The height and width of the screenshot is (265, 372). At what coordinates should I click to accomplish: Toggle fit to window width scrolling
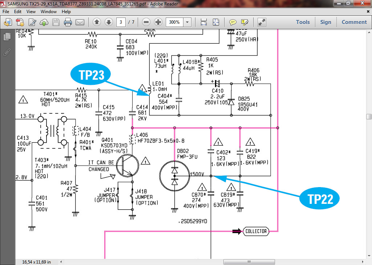coord(204,22)
